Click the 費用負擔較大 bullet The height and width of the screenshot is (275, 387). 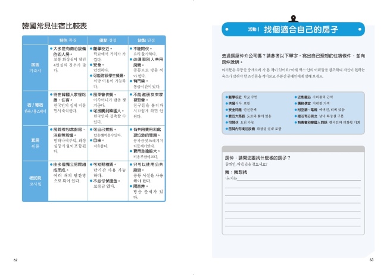[145, 151]
